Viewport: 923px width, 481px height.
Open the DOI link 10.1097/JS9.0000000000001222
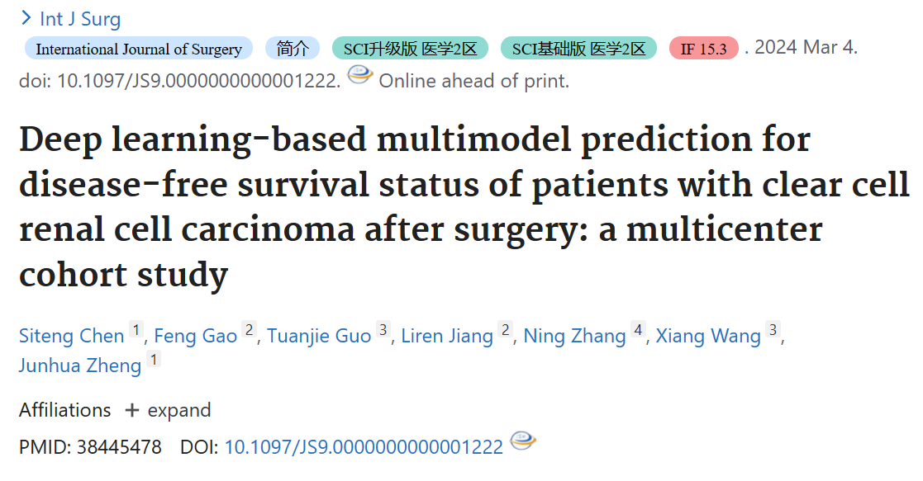[364, 447]
